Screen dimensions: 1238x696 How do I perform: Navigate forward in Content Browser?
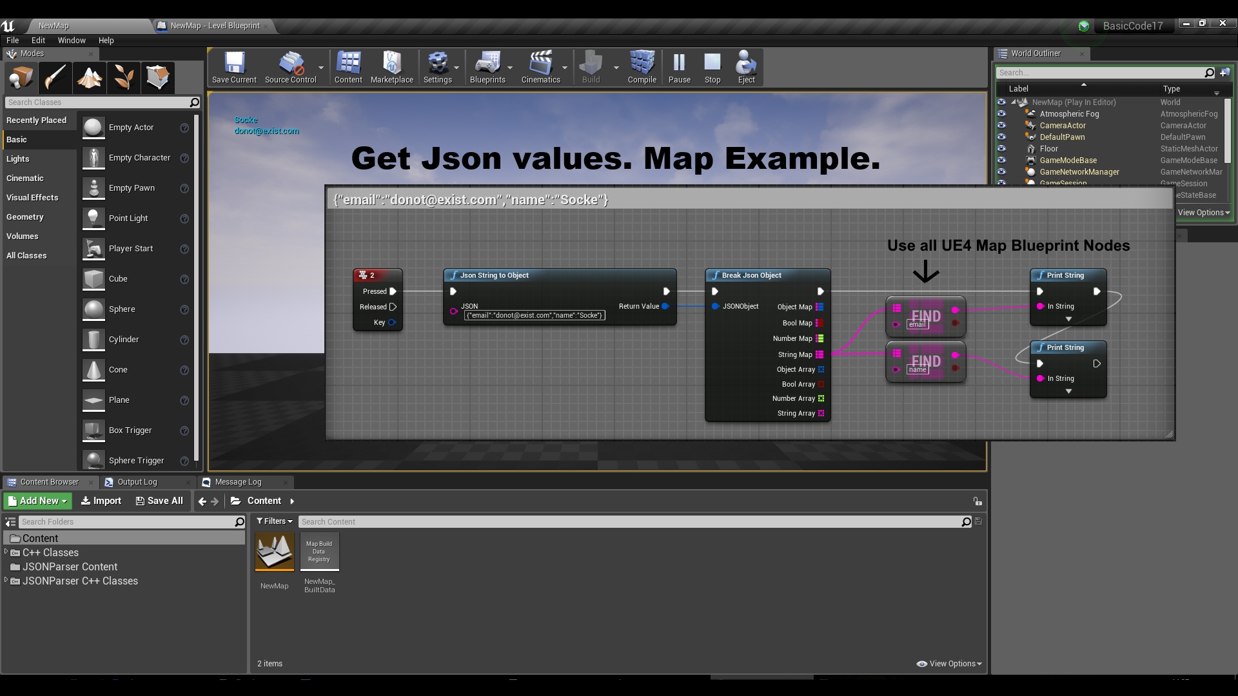215,501
